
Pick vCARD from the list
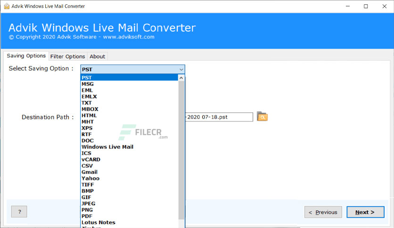(130, 159)
